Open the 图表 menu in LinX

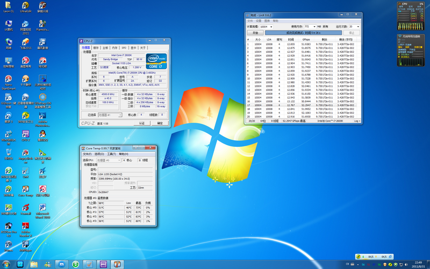click(x=267, y=21)
